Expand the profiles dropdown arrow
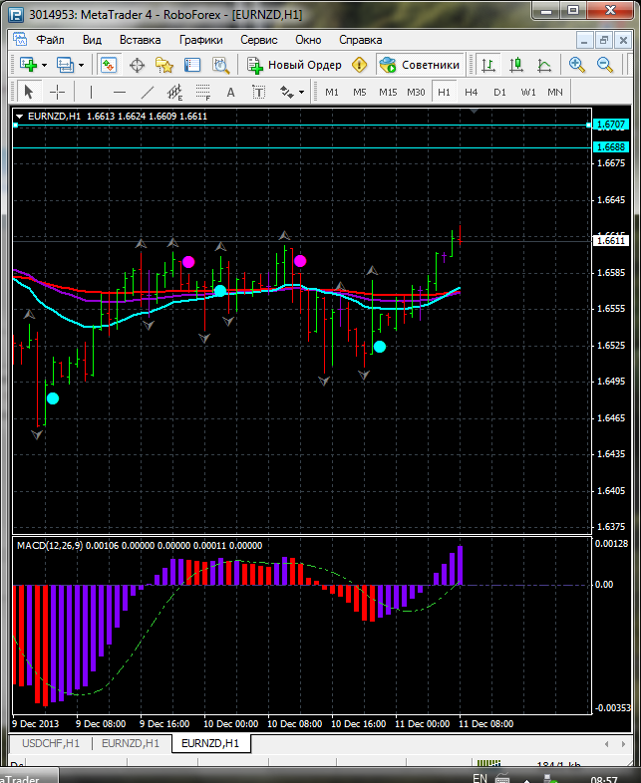This screenshot has width=641, height=783. click(81, 65)
